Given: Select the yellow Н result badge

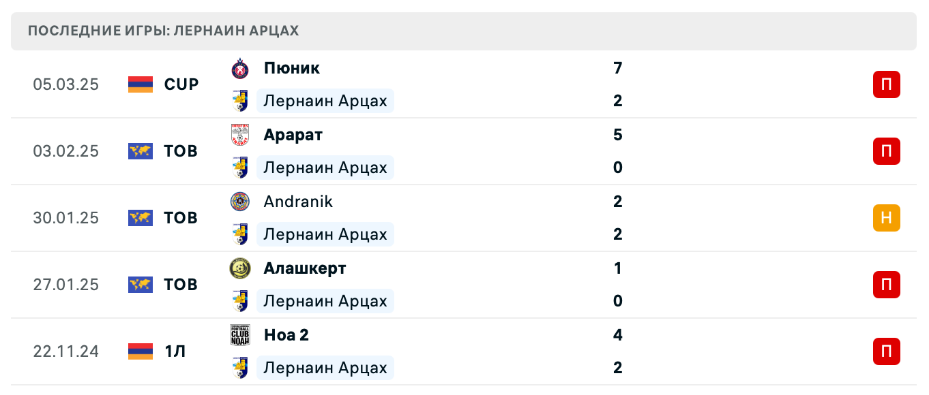Looking at the screenshot, I should 886,218.
